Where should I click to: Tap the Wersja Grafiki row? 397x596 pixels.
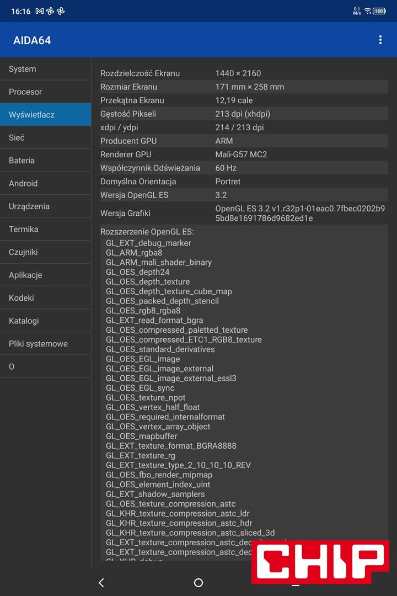[x=243, y=214]
